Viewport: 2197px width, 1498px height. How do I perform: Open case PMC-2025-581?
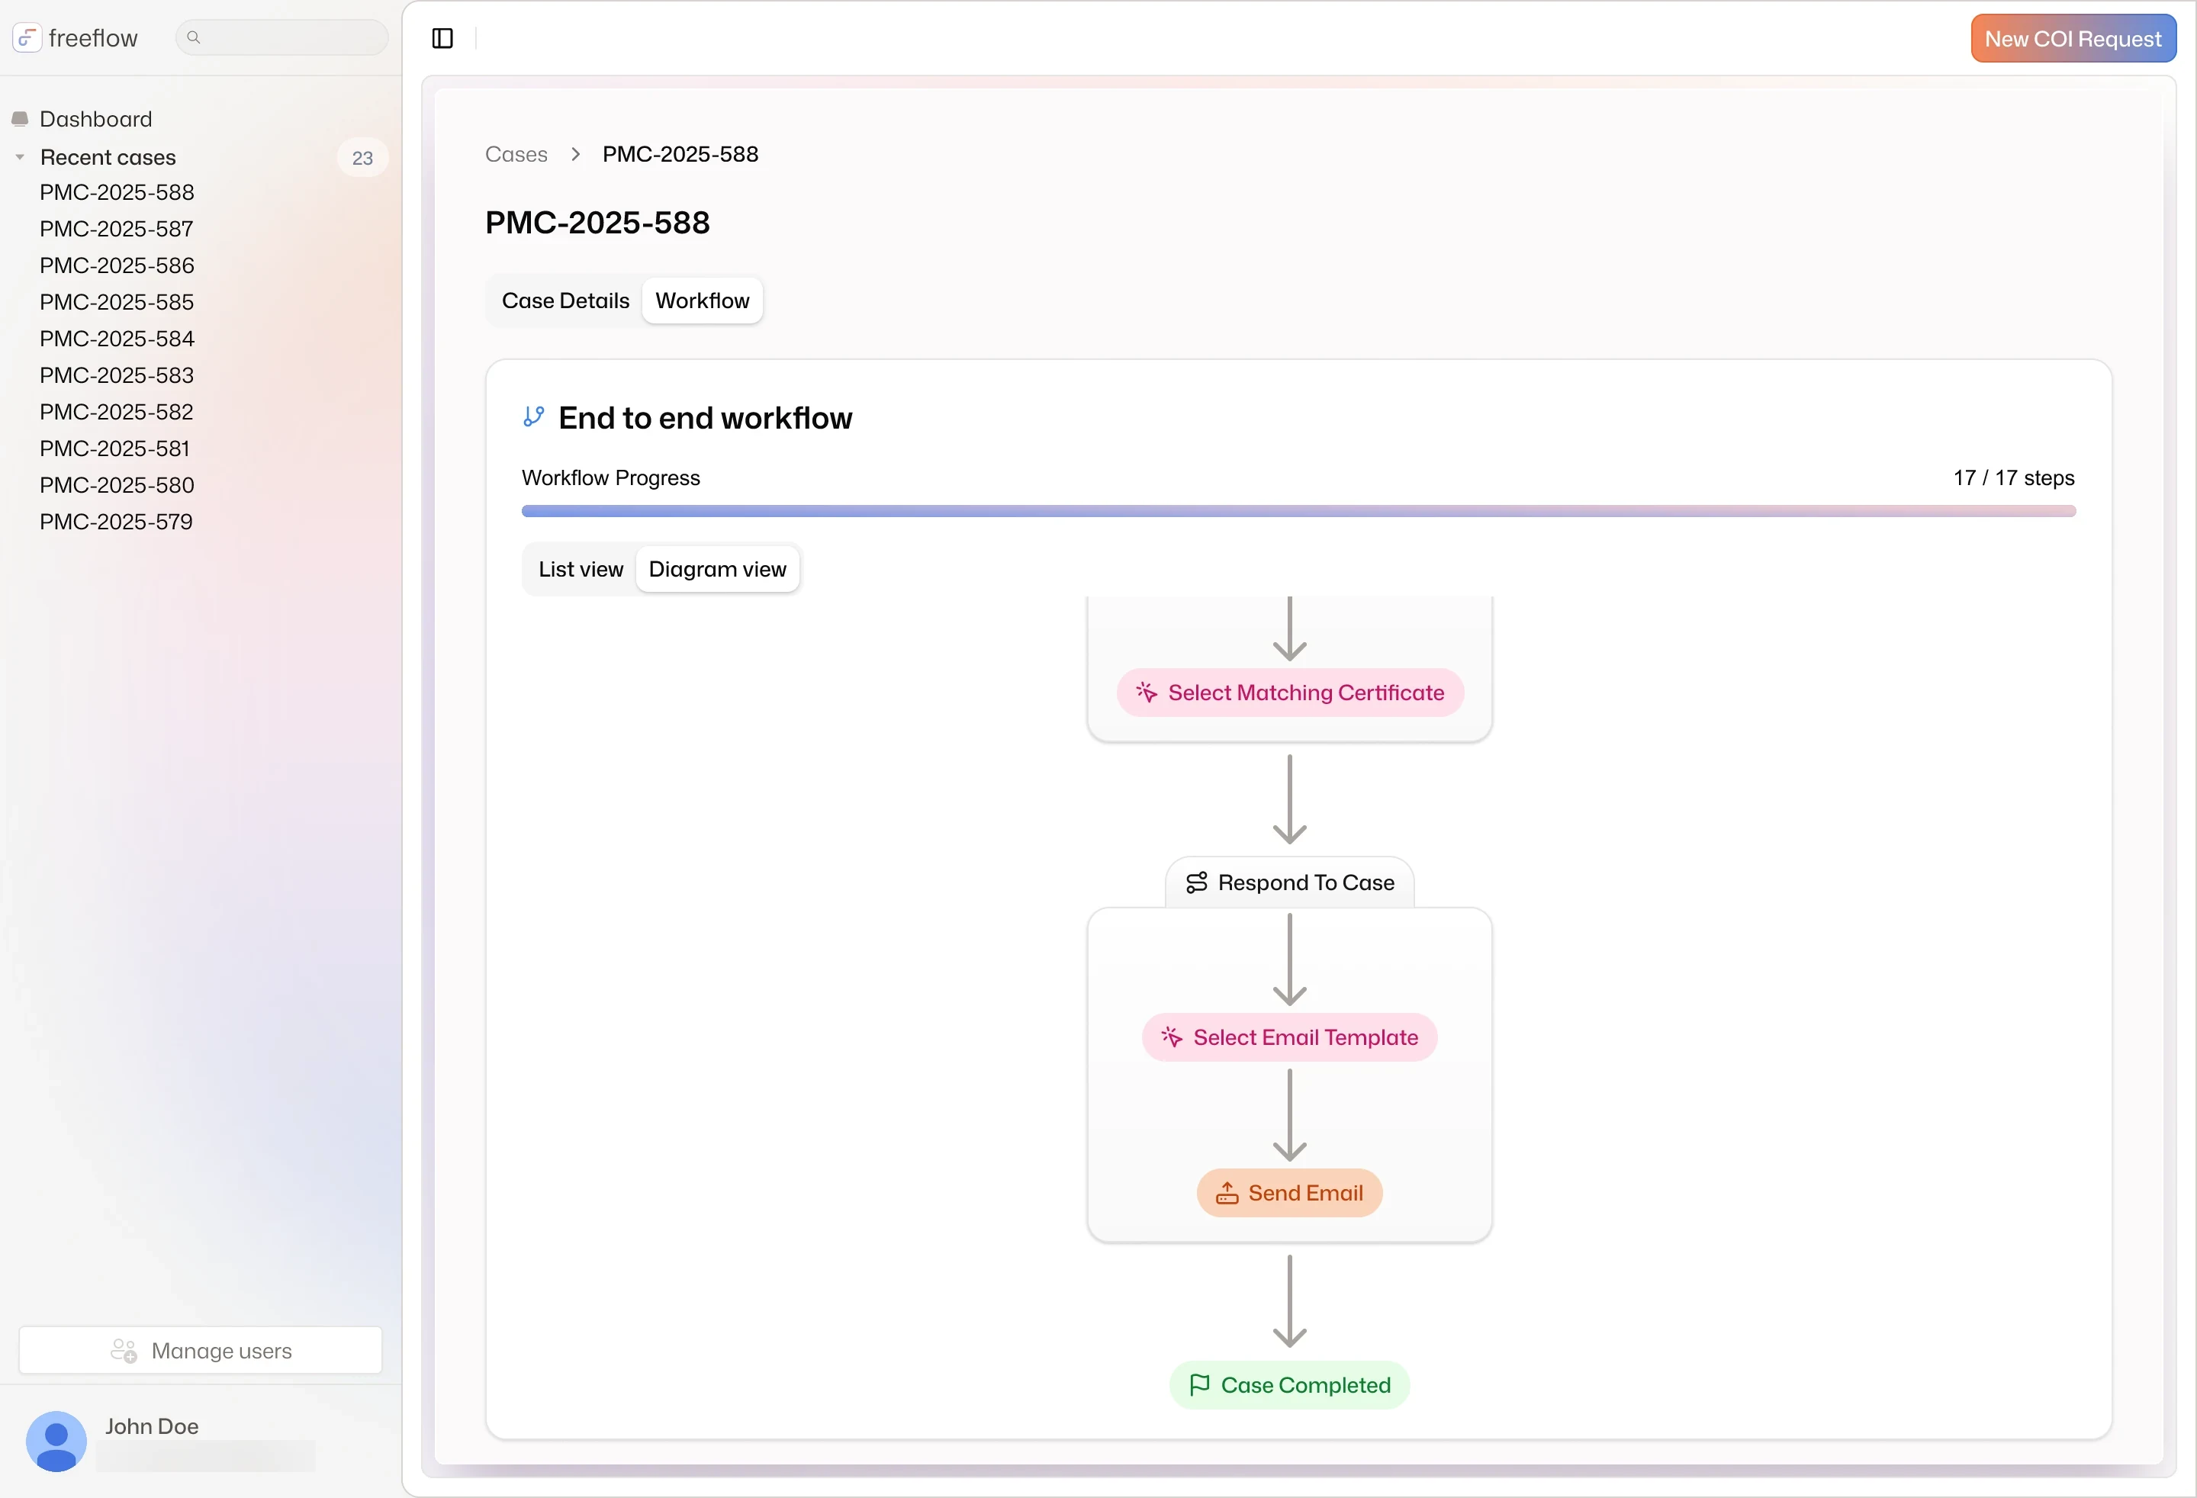(115, 449)
